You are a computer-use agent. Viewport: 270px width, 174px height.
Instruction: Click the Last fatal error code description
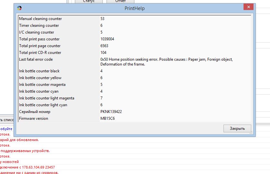[167, 62]
